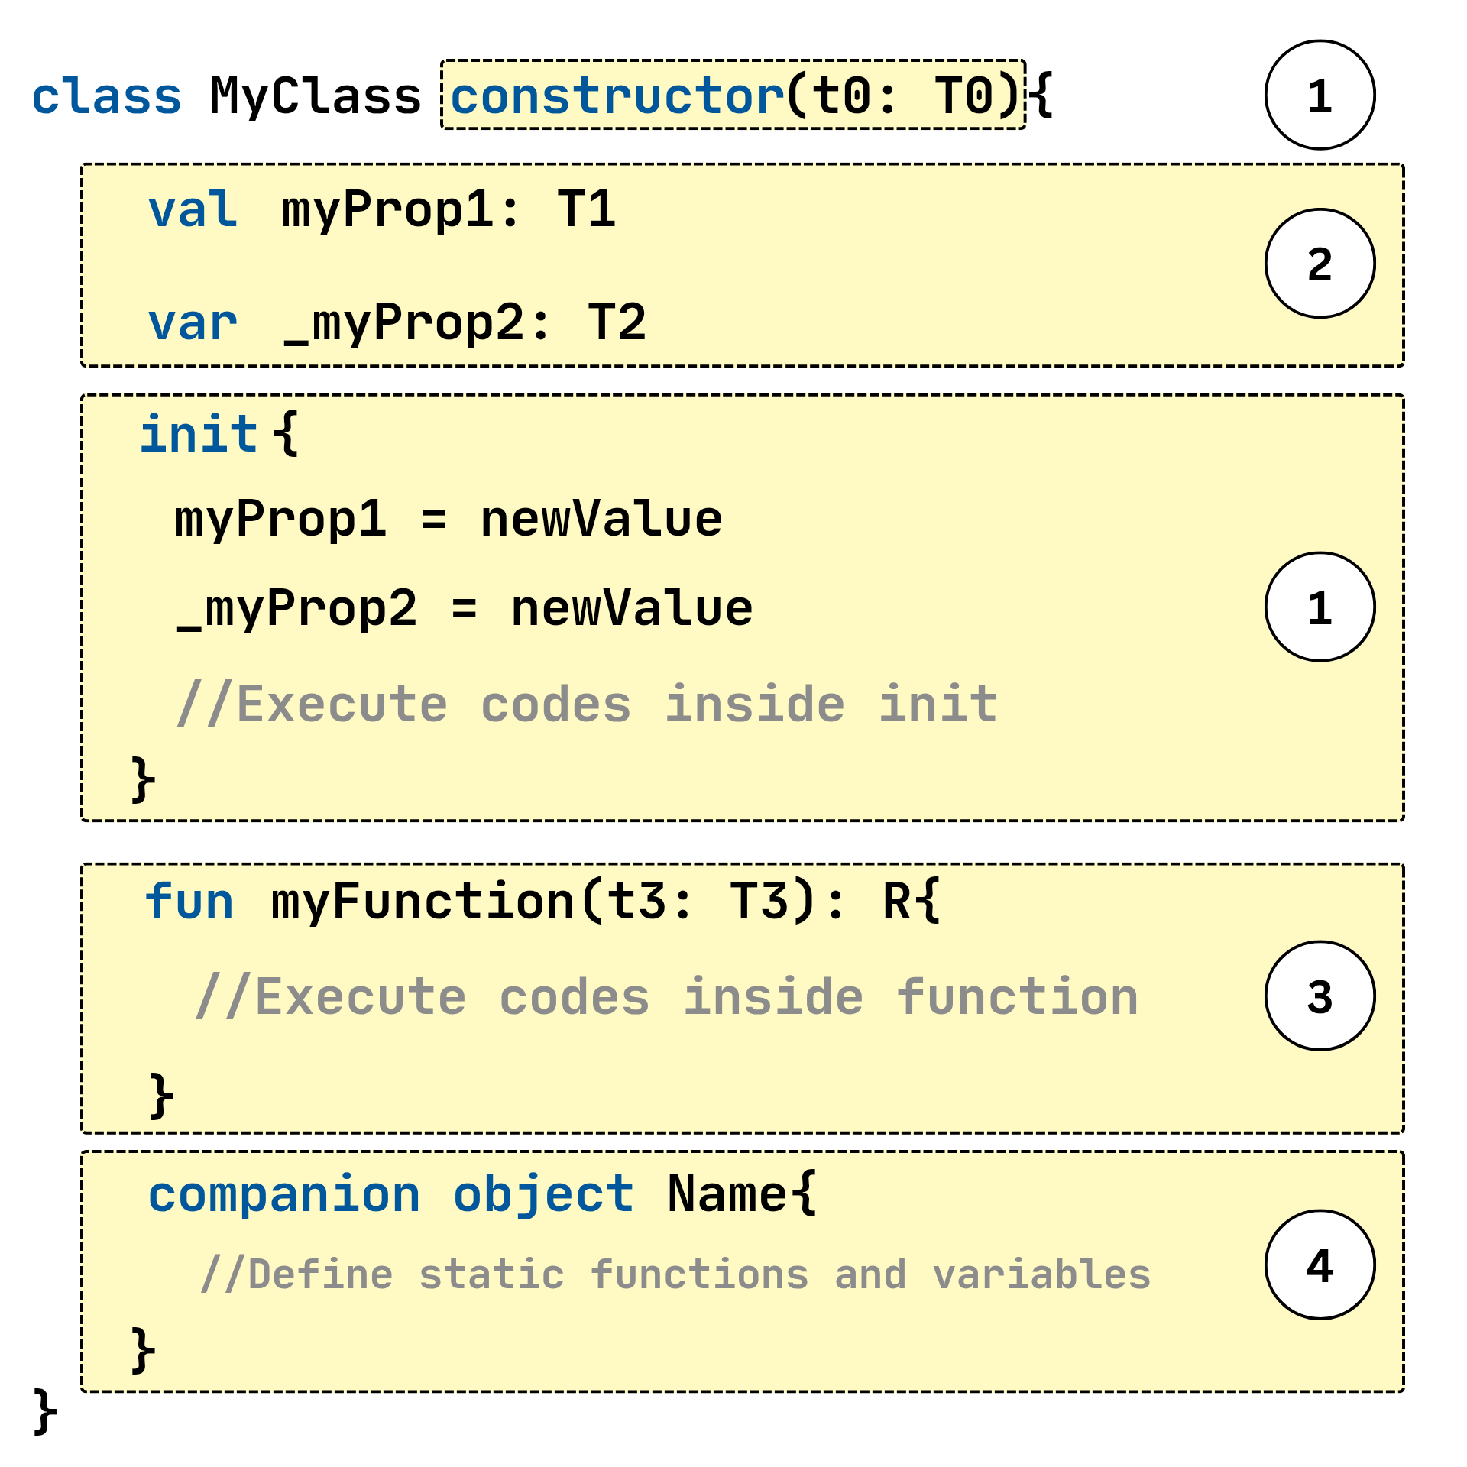Click the circled number 3 beside myFunction

1320,996
